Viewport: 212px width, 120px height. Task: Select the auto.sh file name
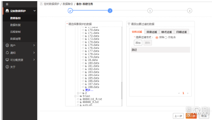tap(87, 105)
